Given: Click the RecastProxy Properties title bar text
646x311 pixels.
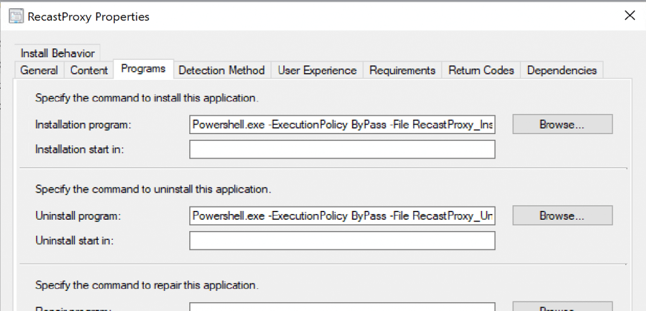Looking at the screenshot, I should tap(88, 17).
